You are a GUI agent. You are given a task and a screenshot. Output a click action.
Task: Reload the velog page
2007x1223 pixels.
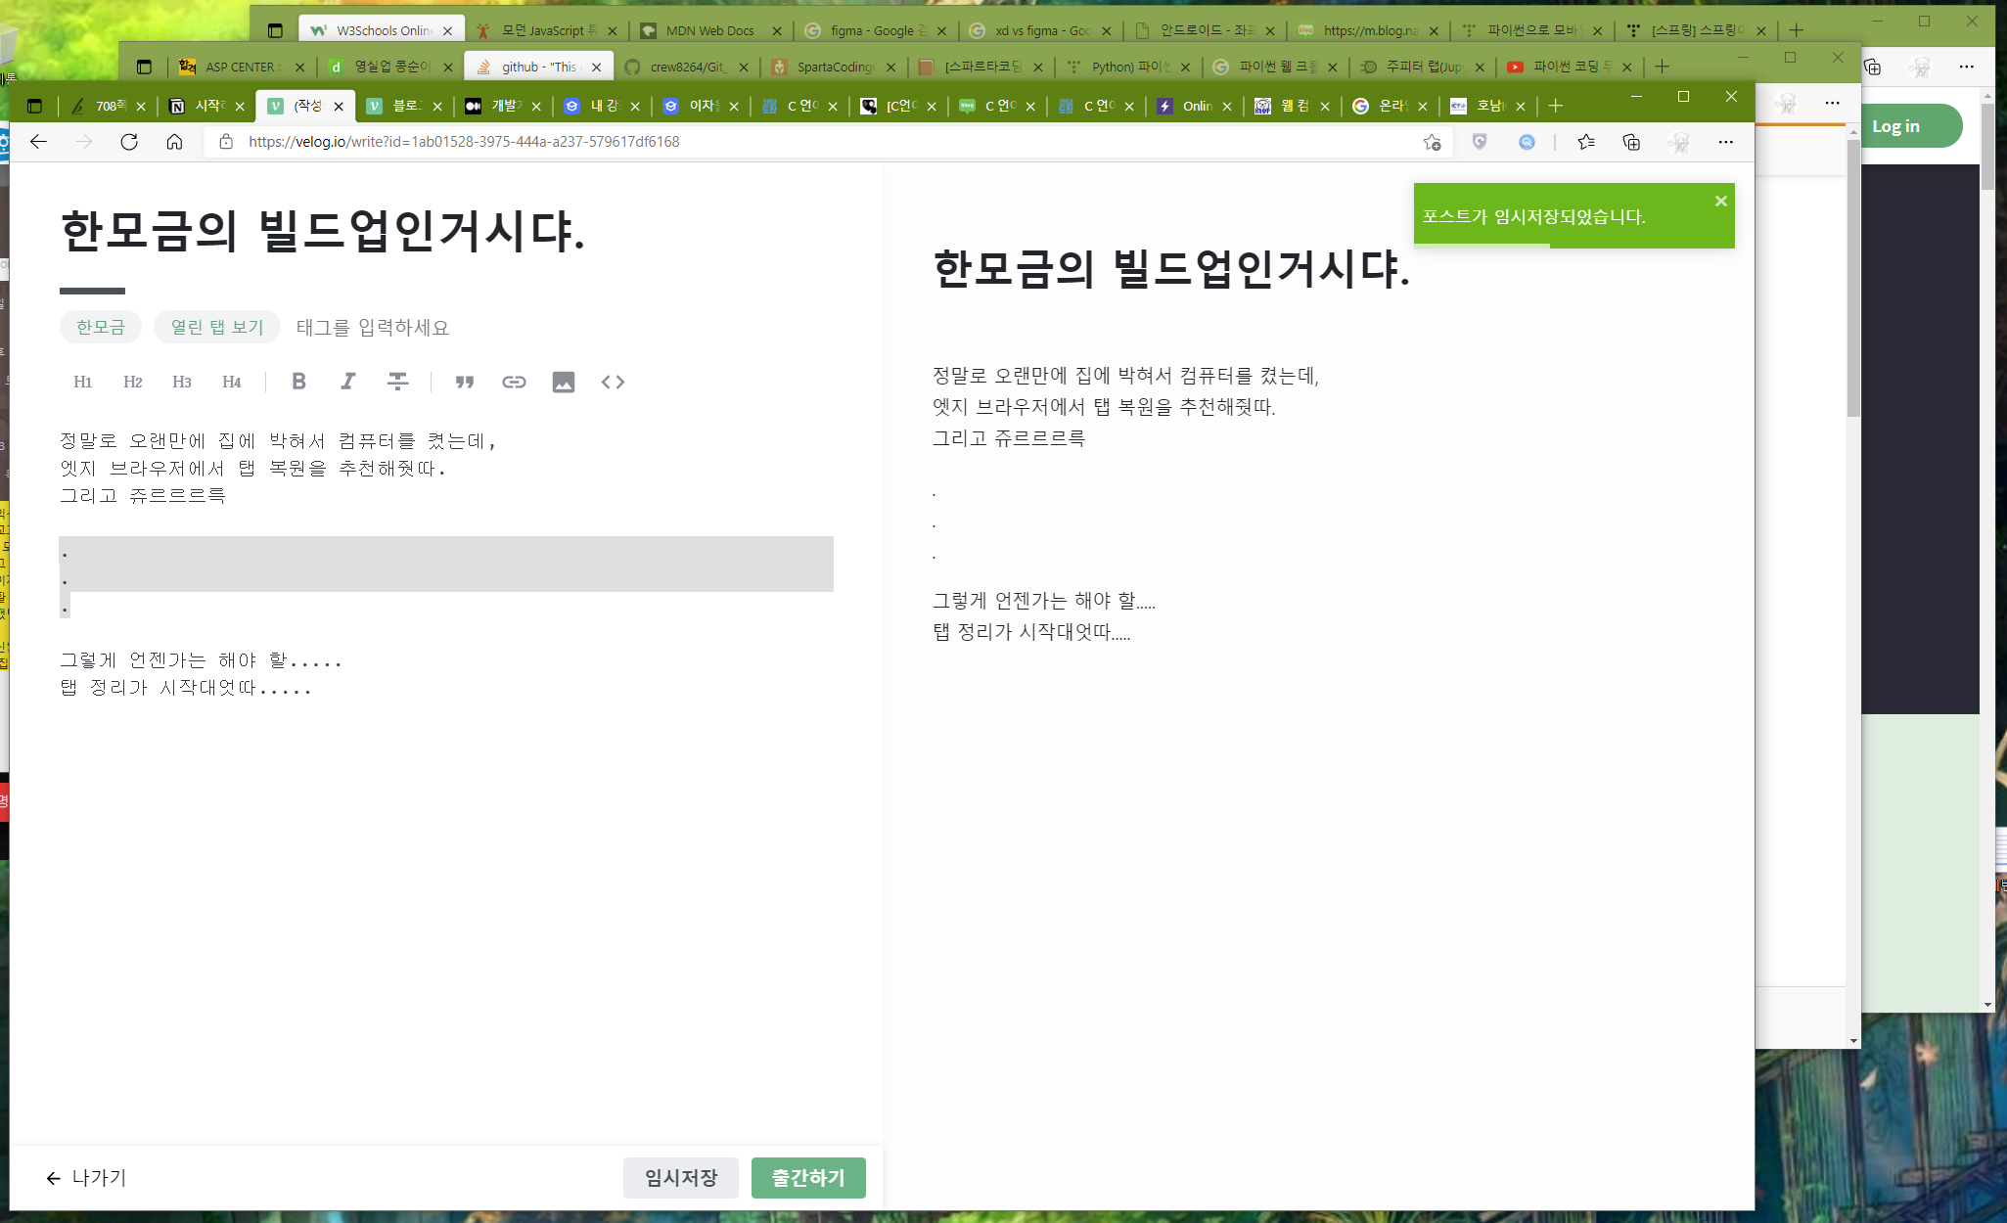[129, 142]
